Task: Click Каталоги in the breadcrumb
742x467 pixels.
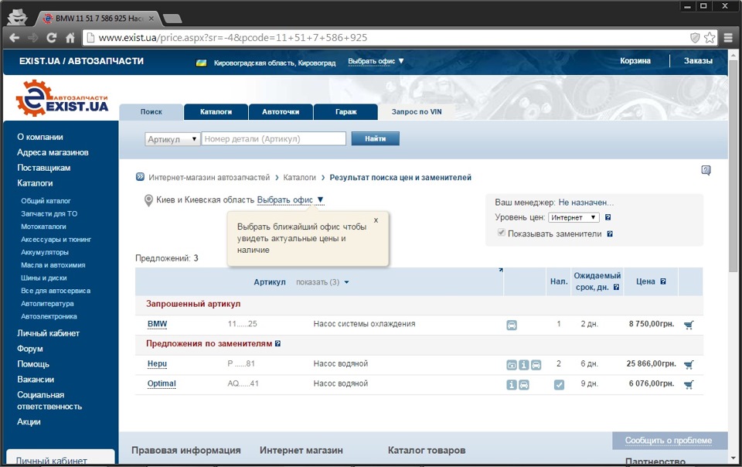Action: [x=299, y=177]
